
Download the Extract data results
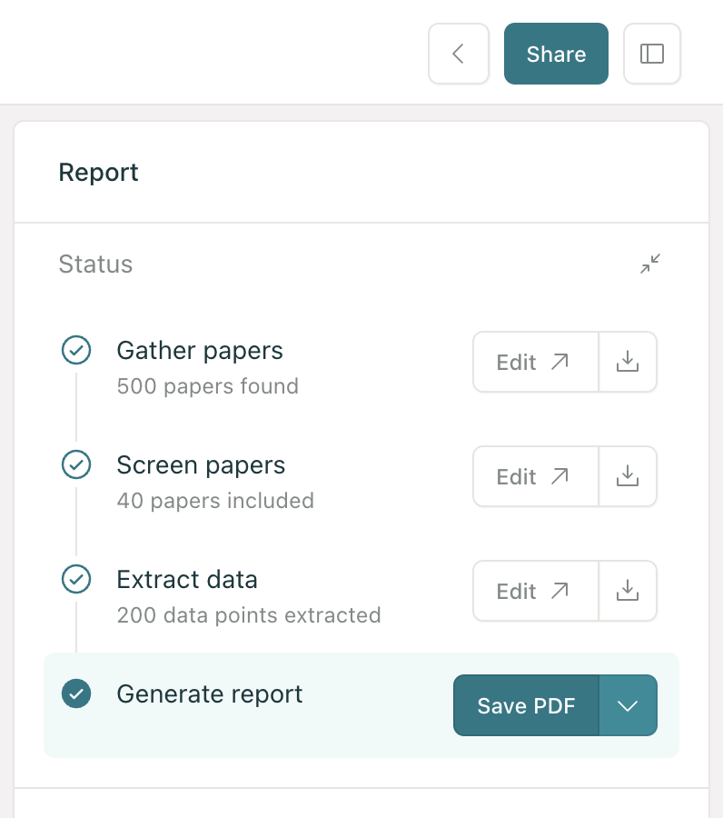628,591
